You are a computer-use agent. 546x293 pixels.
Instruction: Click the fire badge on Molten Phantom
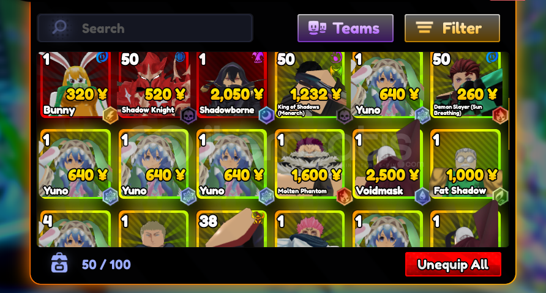[x=344, y=196]
